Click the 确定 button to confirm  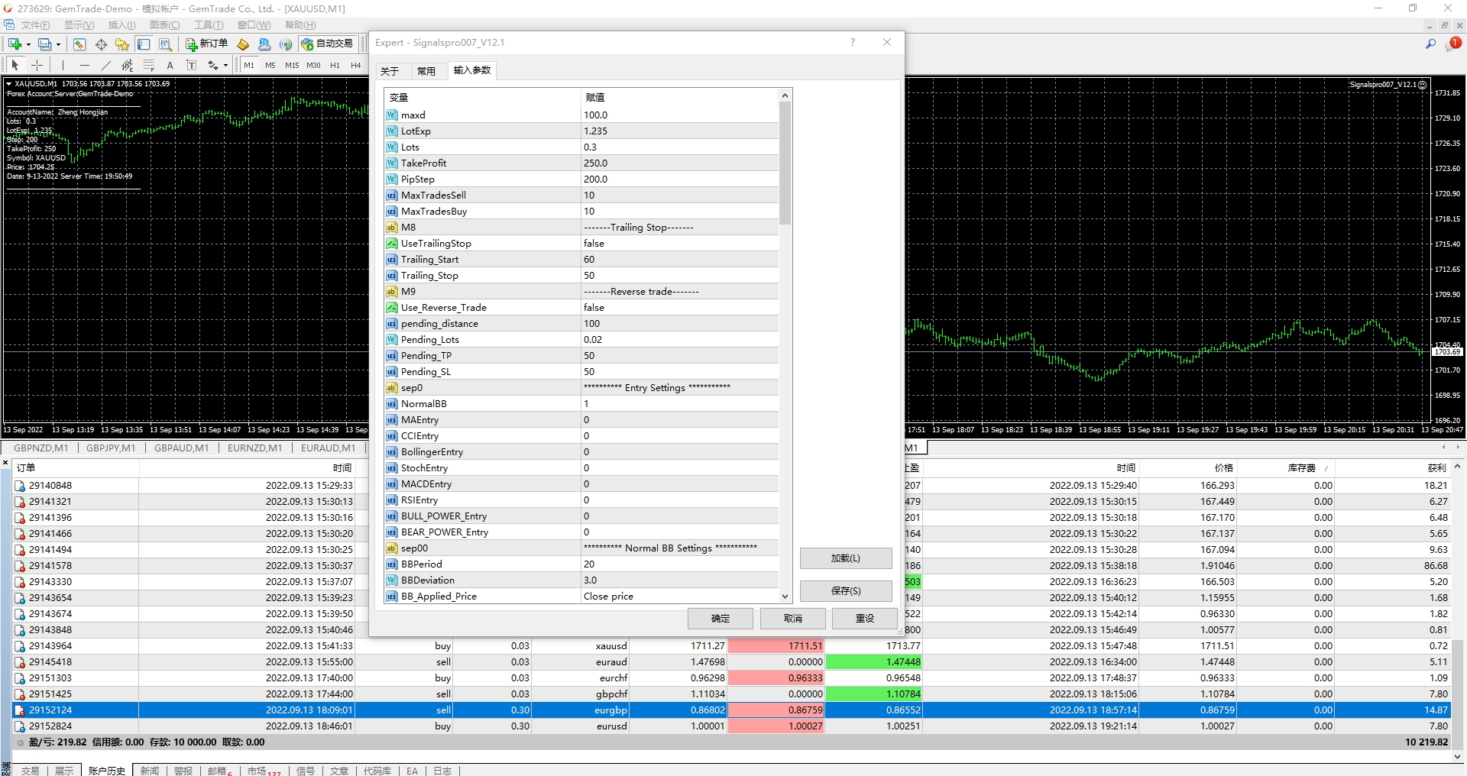pyautogui.click(x=720, y=619)
